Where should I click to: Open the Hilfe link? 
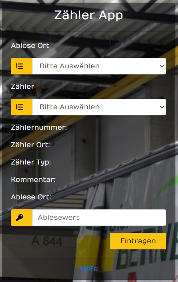pos(89,269)
